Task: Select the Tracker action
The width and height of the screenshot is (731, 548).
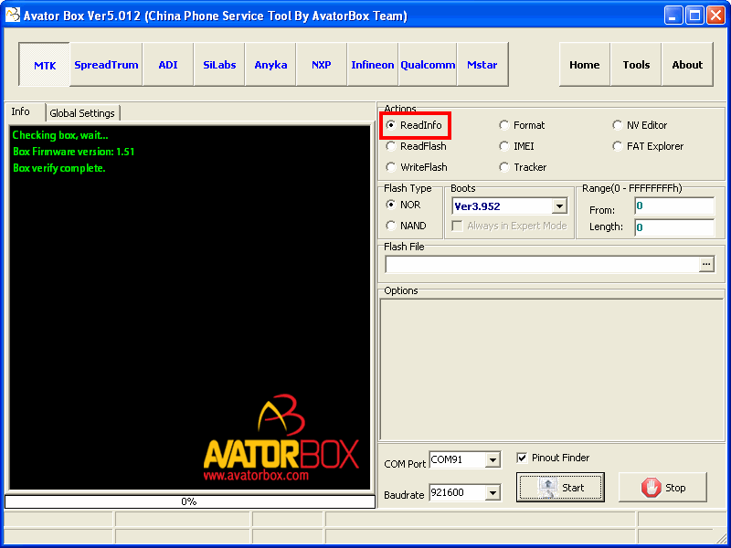Action: click(x=523, y=167)
